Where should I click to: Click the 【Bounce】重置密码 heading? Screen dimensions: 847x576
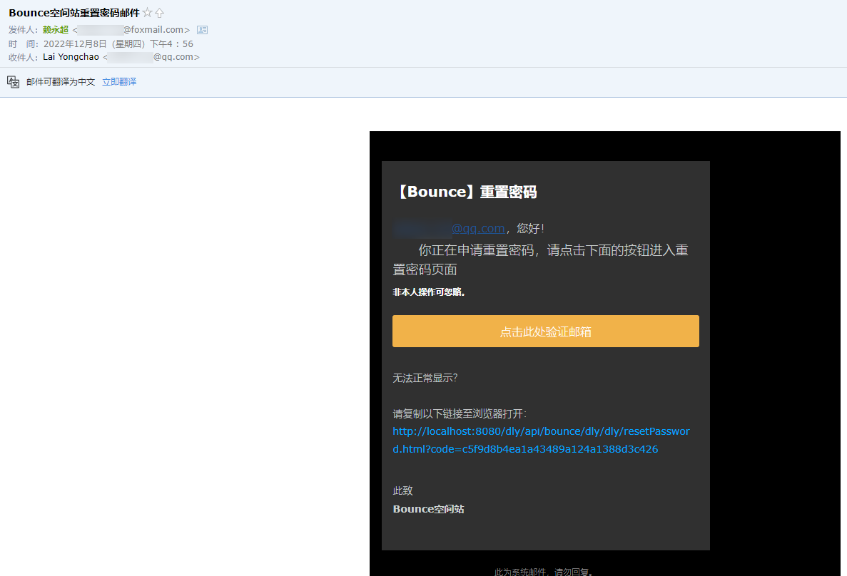pyautogui.click(x=466, y=192)
